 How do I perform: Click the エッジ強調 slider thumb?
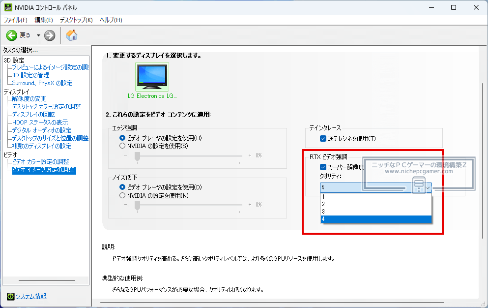coord(137,157)
